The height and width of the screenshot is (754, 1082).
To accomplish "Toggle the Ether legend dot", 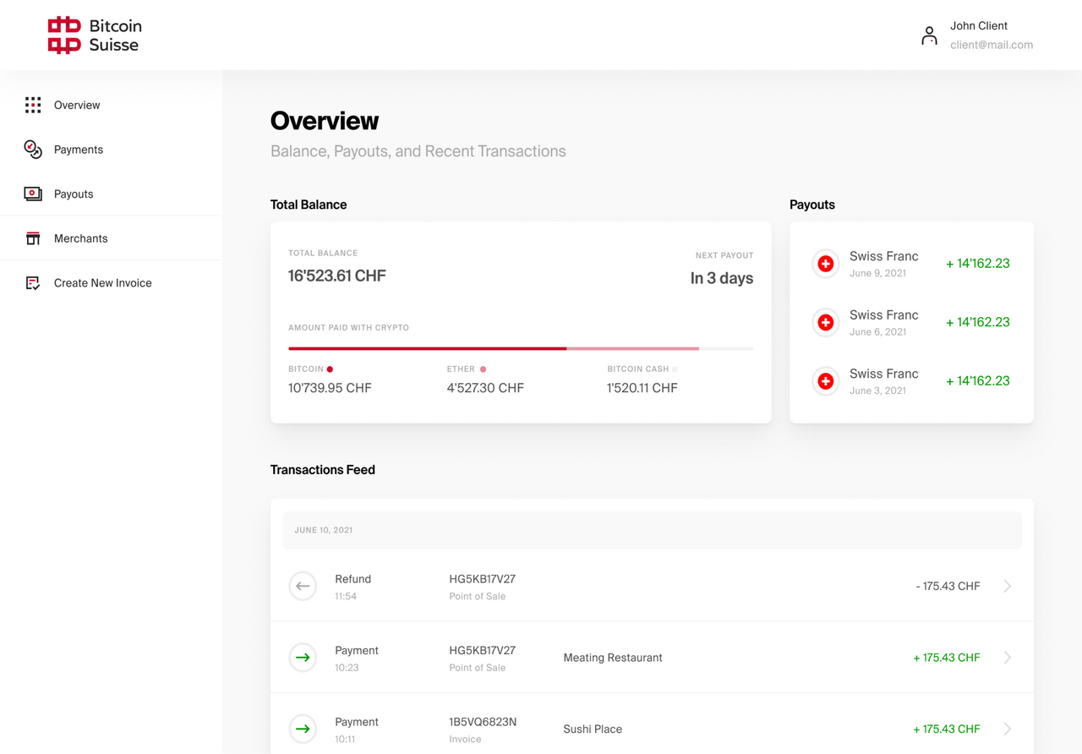I will point(484,369).
